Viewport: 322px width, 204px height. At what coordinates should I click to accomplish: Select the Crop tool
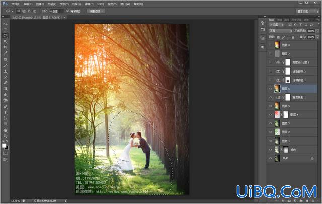(x=6, y=47)
